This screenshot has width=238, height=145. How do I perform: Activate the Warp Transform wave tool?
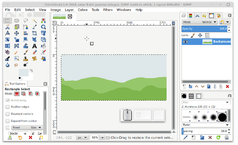(26, 46)
